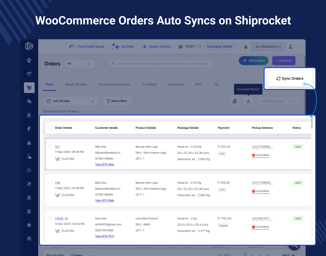326x256 pixels.
Task: Expand the Select Bulk Action dropdown
Action: tap(278, 101)
